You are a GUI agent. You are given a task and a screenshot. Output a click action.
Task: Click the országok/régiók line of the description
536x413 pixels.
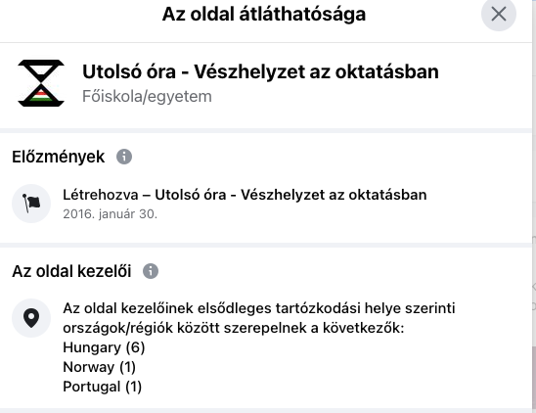pyautogui.click(x=234, y=328)
